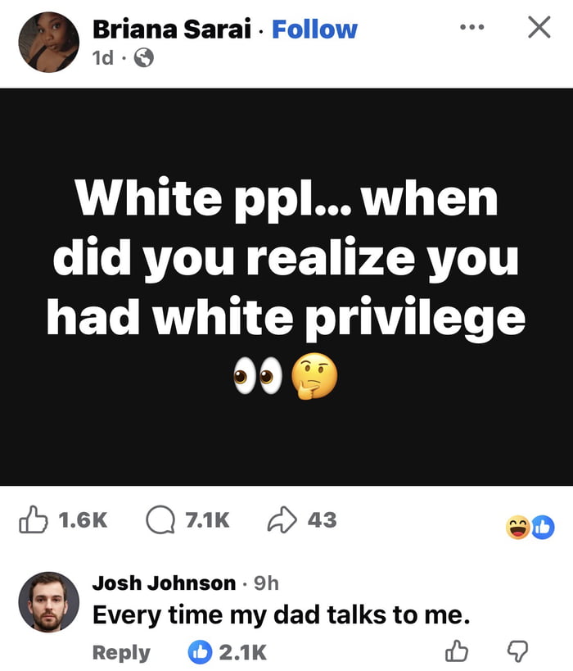
Task: Share the post via arrow icon
Action: point(281,519)
